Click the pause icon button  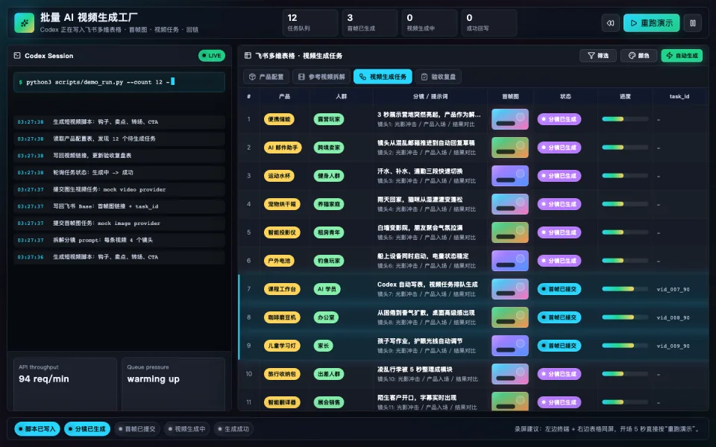pos(693,23)
